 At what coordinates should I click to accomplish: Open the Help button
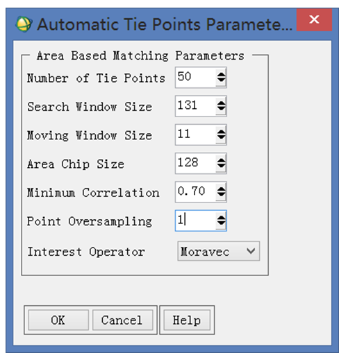[x=187, y=320]
